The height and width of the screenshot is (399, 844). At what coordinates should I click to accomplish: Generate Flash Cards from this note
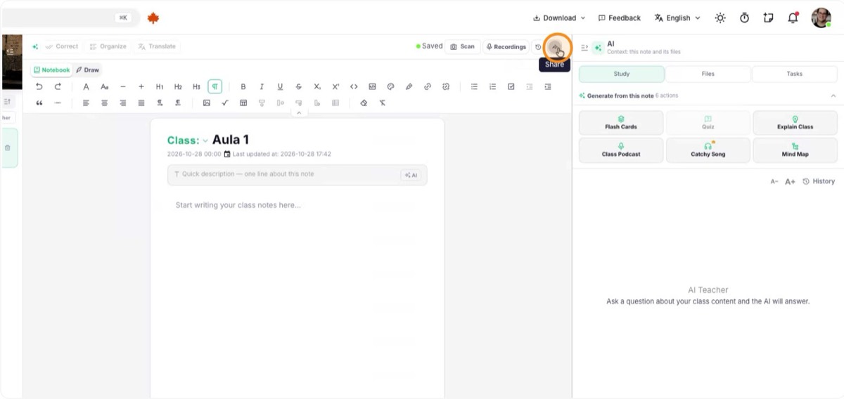(x=621, y=123)
